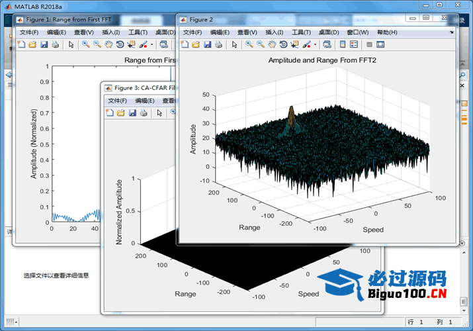Screen dimensions: 473x331
Task: New Figure icon in Figure 3 toolbar
Action: tap(110, 113)
